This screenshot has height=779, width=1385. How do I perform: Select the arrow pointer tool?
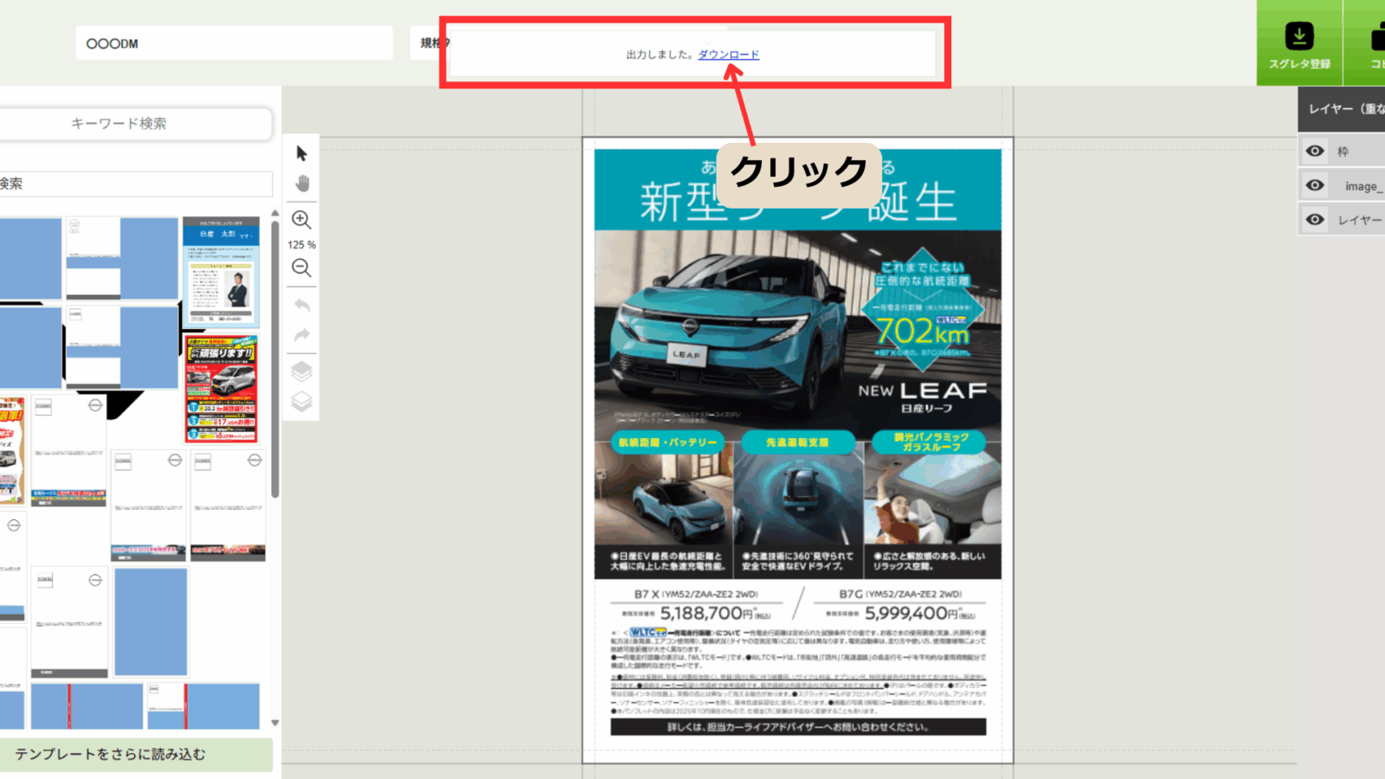301,154
